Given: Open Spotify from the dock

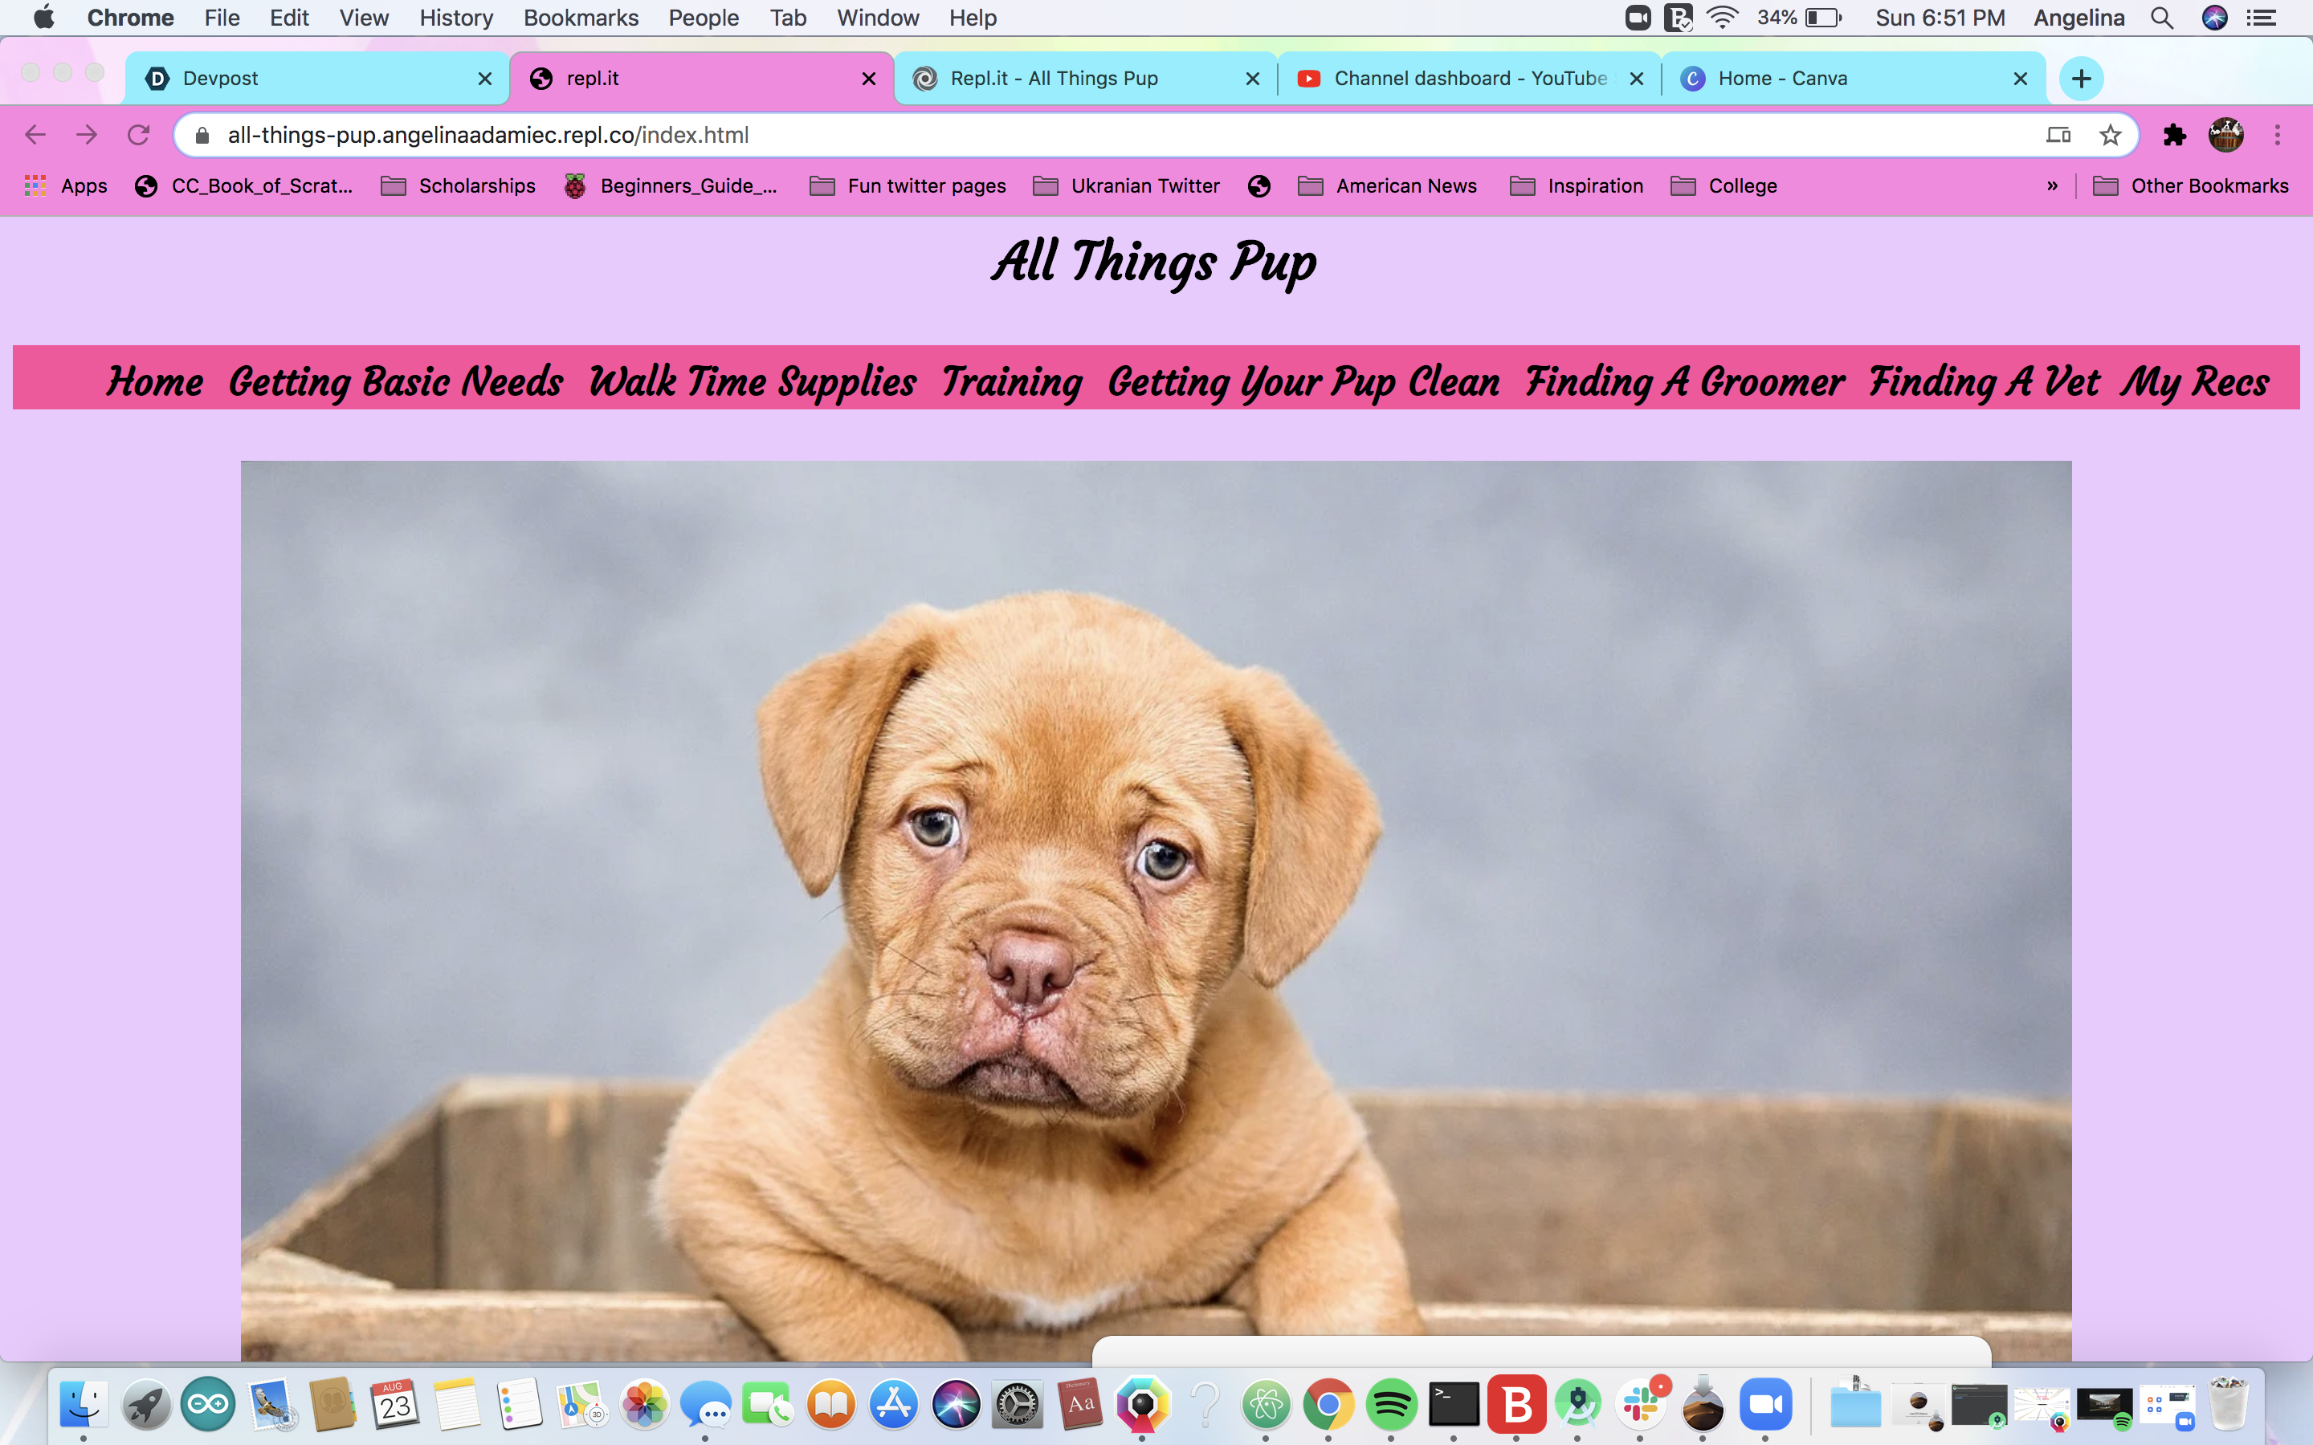Looking at the screenshot, I should pos(1391,1404).
